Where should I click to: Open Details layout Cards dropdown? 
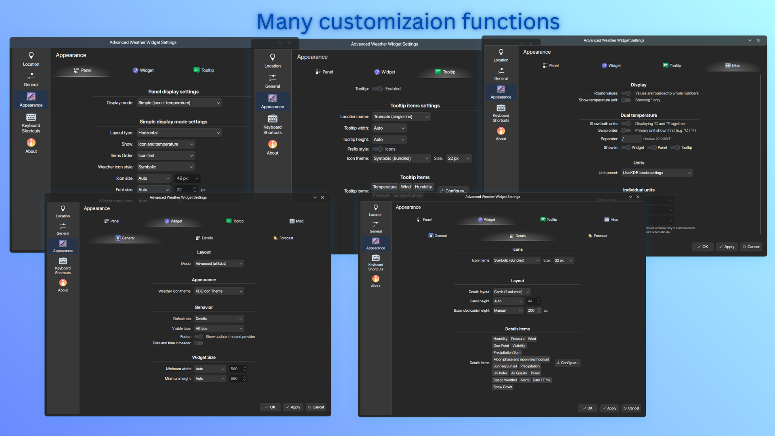click(512, 291)
